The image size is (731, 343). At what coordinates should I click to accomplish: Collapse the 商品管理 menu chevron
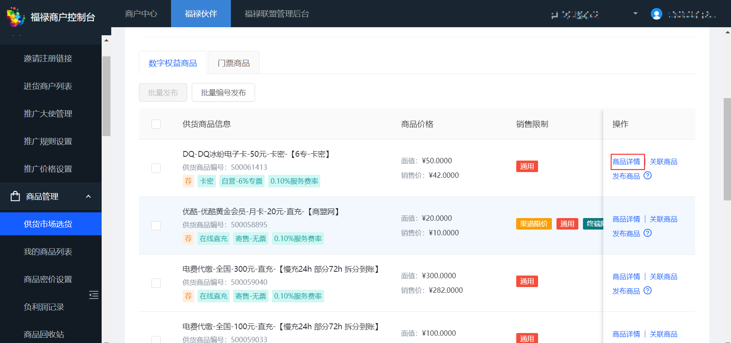(89, 196)
